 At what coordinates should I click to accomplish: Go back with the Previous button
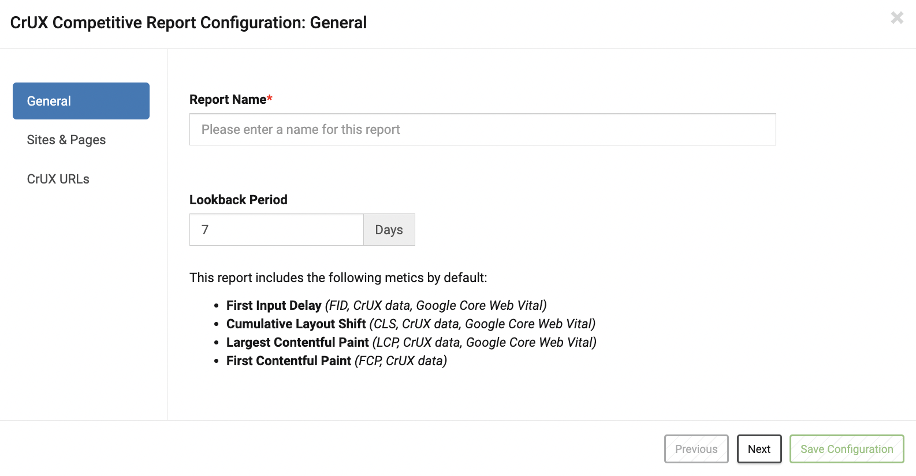click(x=696, y=449)
